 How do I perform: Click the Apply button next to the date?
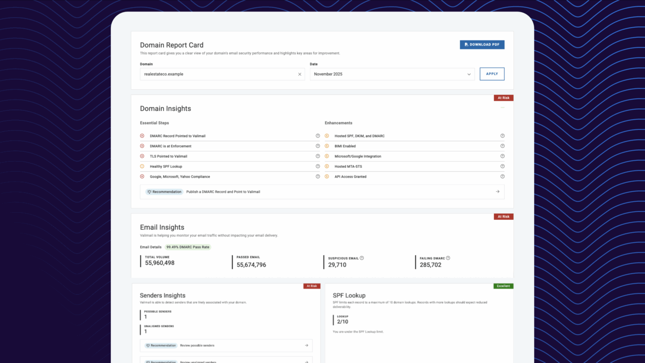(492, 74)
